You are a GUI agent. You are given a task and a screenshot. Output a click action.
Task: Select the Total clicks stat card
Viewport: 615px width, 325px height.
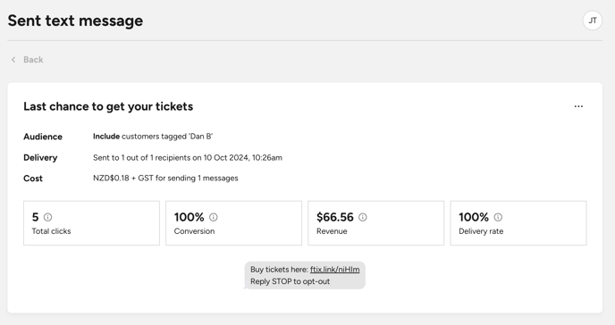(91, 223)
